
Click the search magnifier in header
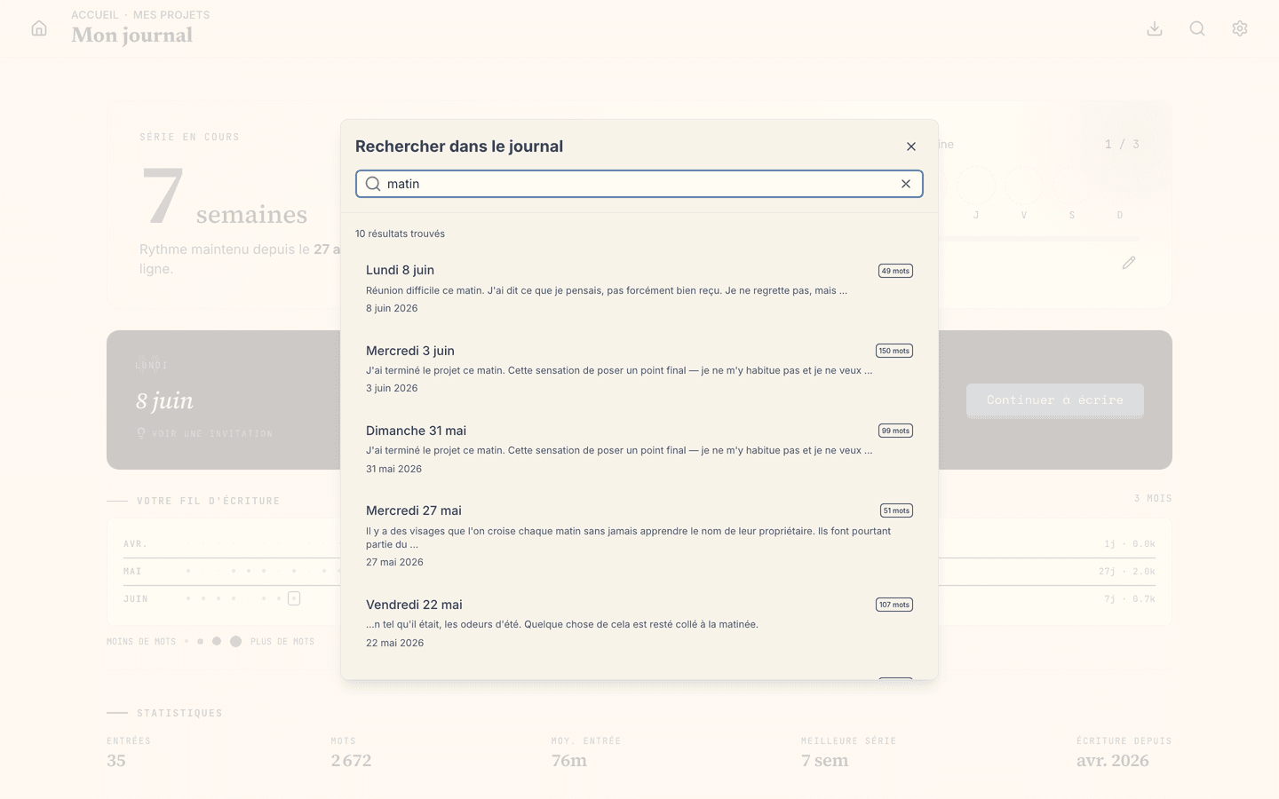click(1197, 28)
